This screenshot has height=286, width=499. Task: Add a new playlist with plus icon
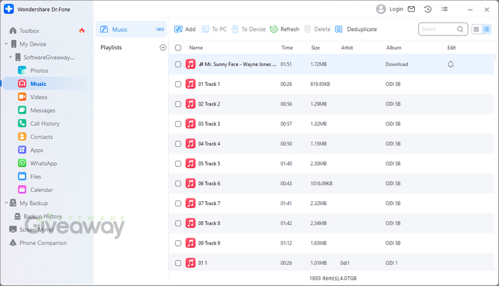pyautogui.click(x=163, y=48)
